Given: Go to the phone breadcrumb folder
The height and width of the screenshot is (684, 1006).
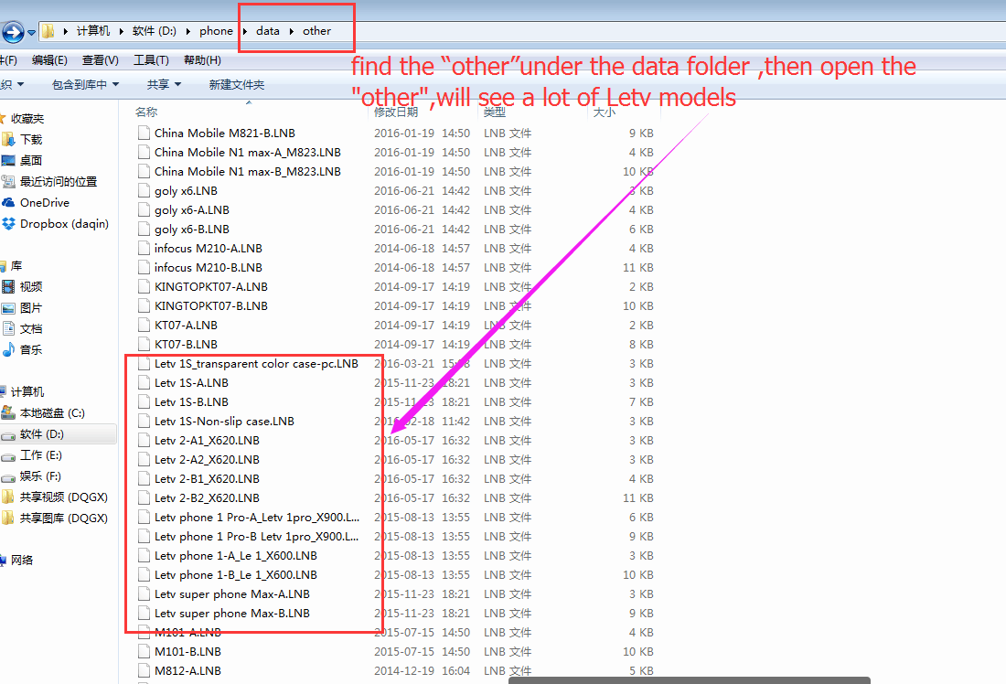Looking at the screenshot, I should point(216,31).
